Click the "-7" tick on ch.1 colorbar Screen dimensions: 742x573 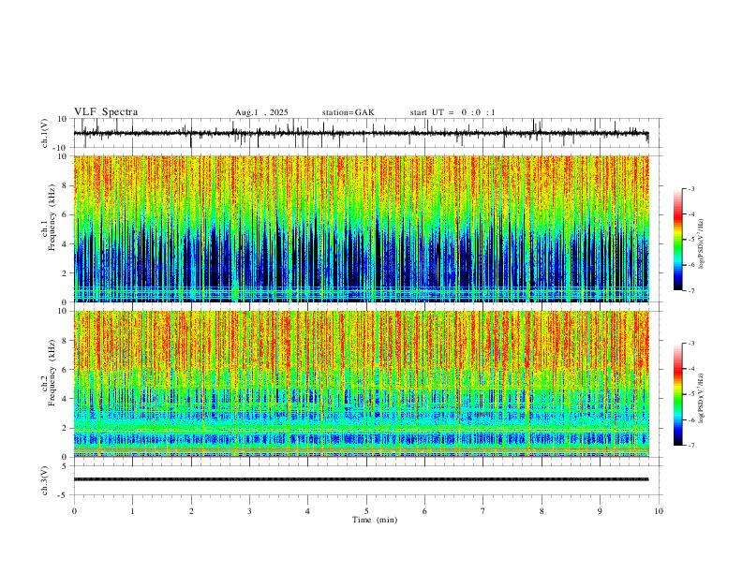point(691,291)
